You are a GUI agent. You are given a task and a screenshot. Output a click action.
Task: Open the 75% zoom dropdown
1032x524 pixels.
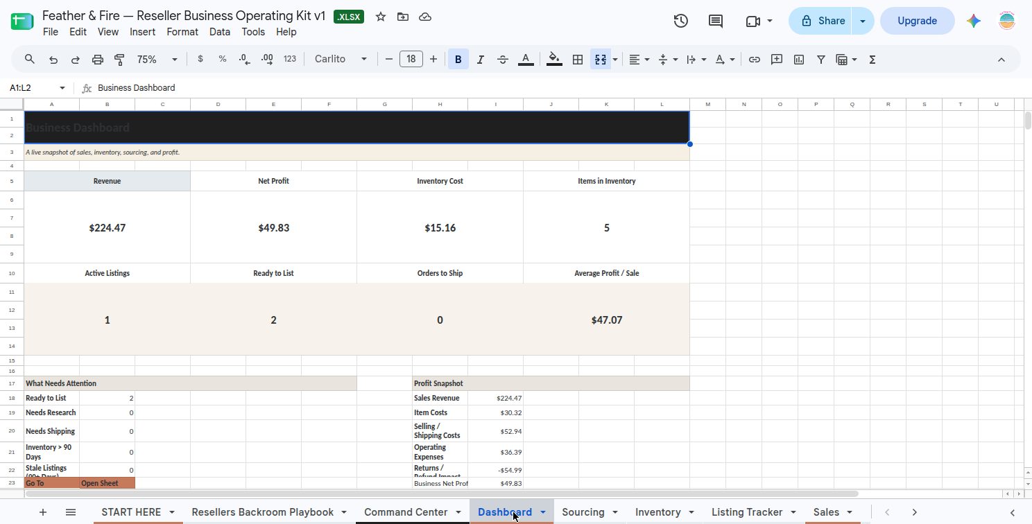157,60
